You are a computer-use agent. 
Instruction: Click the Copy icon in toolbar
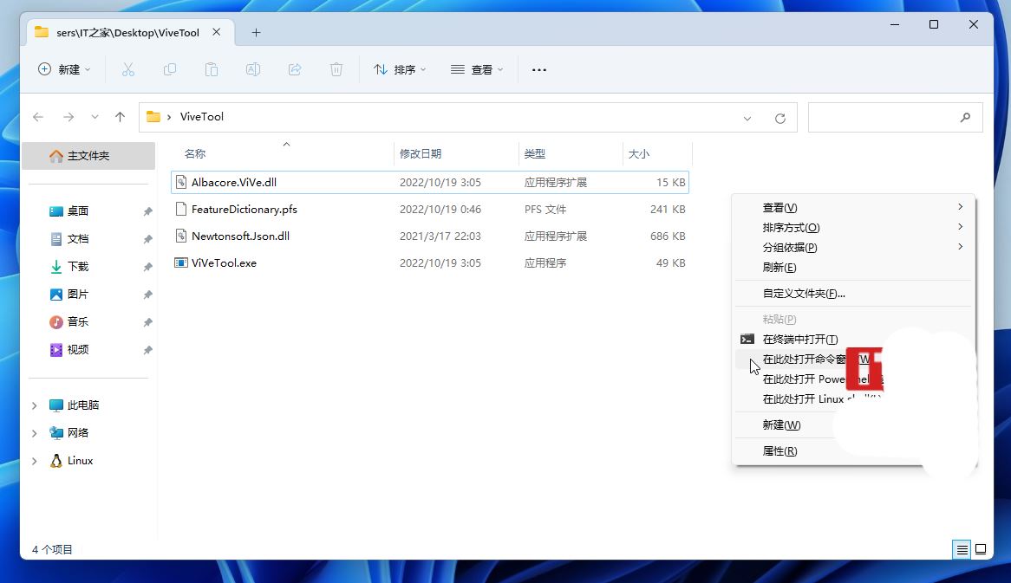coord(170,69)
